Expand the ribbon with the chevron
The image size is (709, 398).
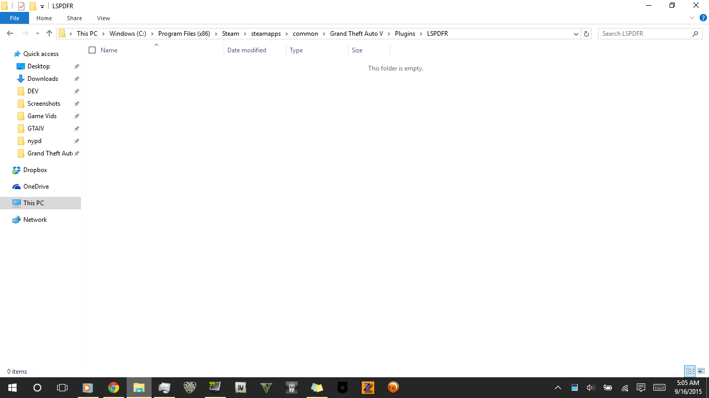pyautogui.click(x=692, y=18)
